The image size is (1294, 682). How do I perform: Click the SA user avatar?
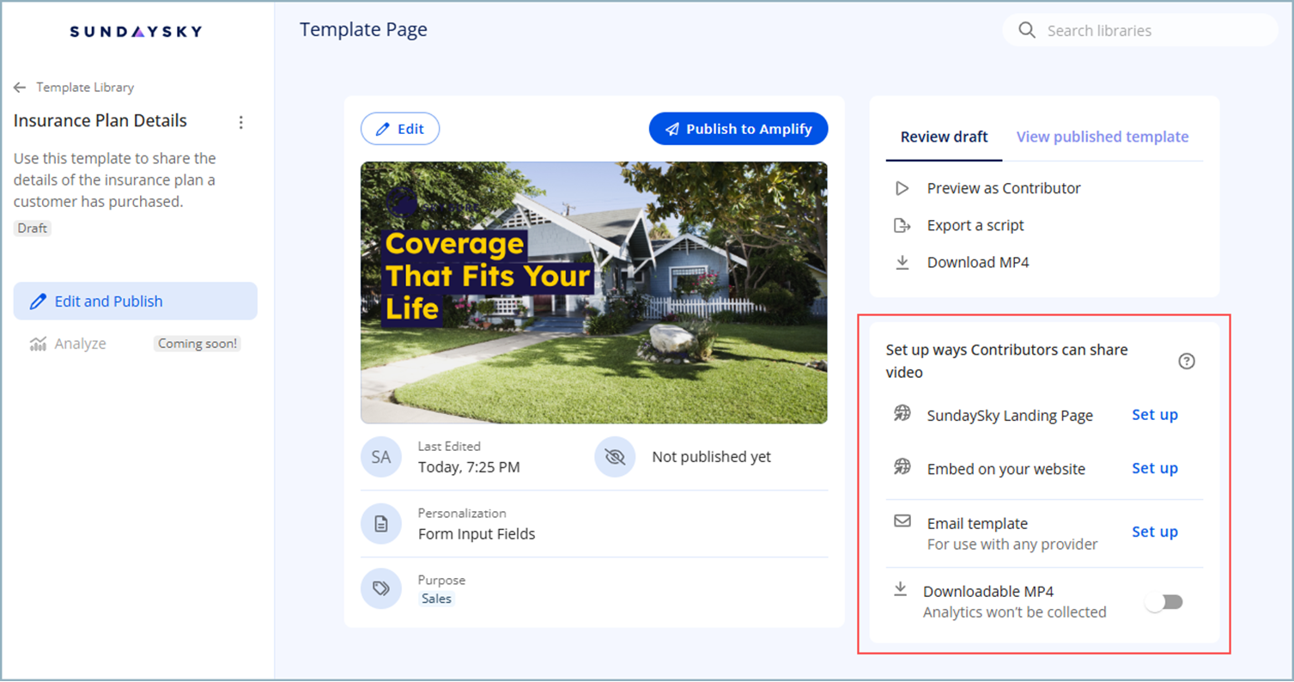point(381,457)
